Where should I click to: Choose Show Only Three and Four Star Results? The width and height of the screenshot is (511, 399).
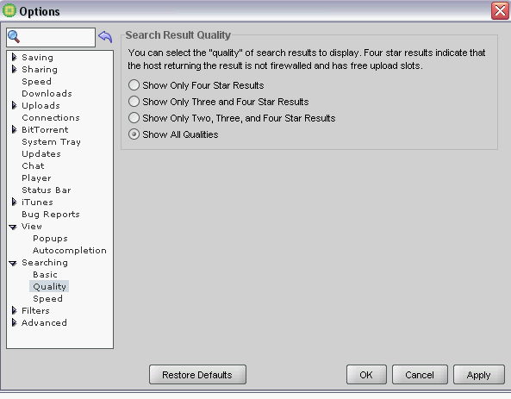pyautogui.click(x=134, y=102)
